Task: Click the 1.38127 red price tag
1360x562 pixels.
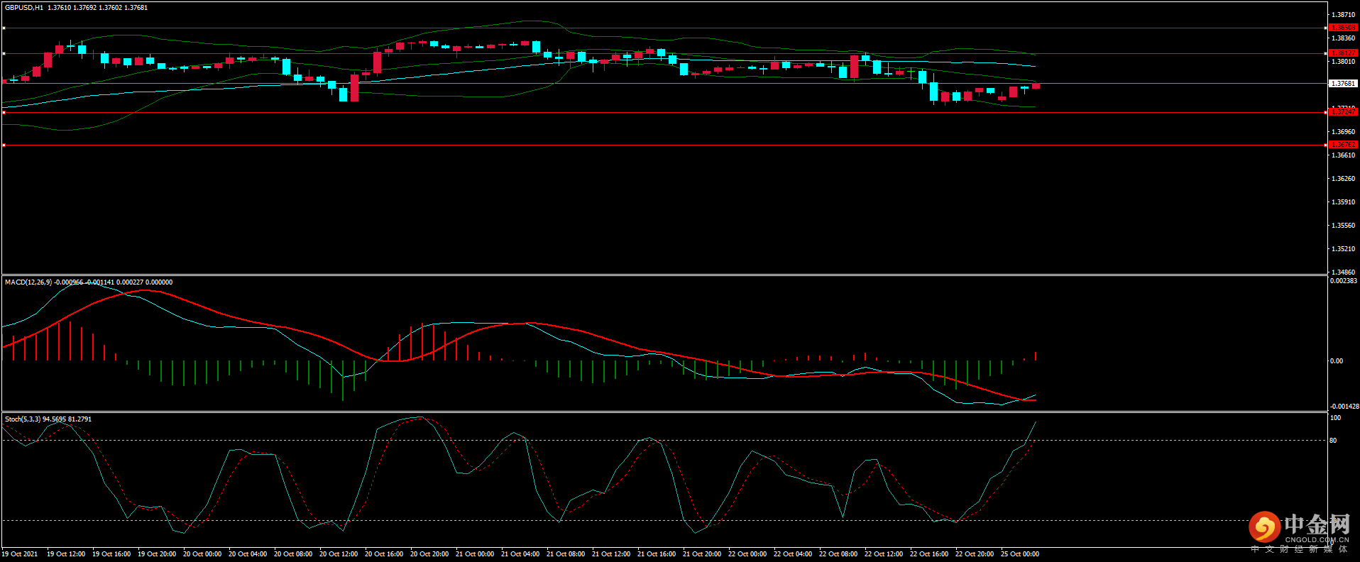Action: pos(1342,53)
